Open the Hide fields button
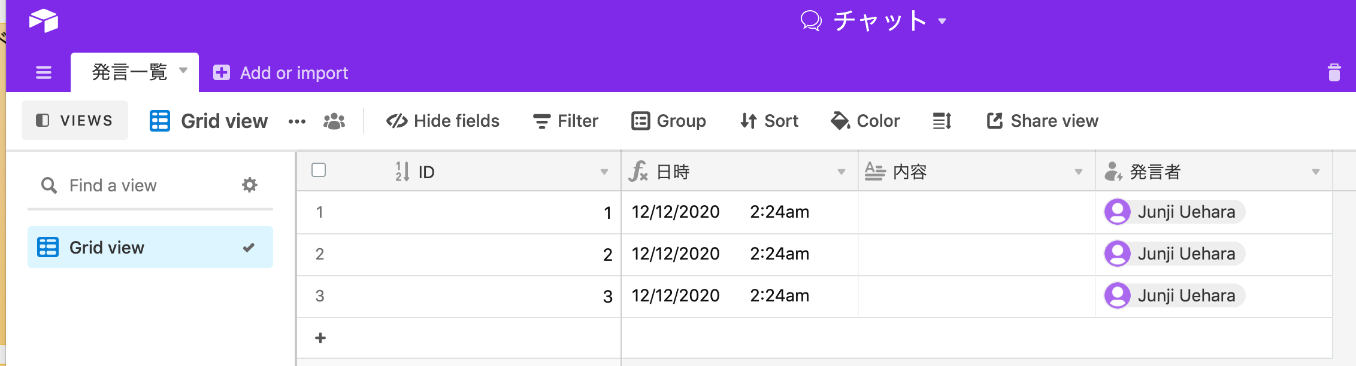The image size is (1356, 366). tap(443, 121)
